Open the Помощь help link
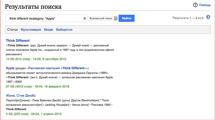Image resolution: width=215 pixels, height=120 pixels. [x=205, y=5]
